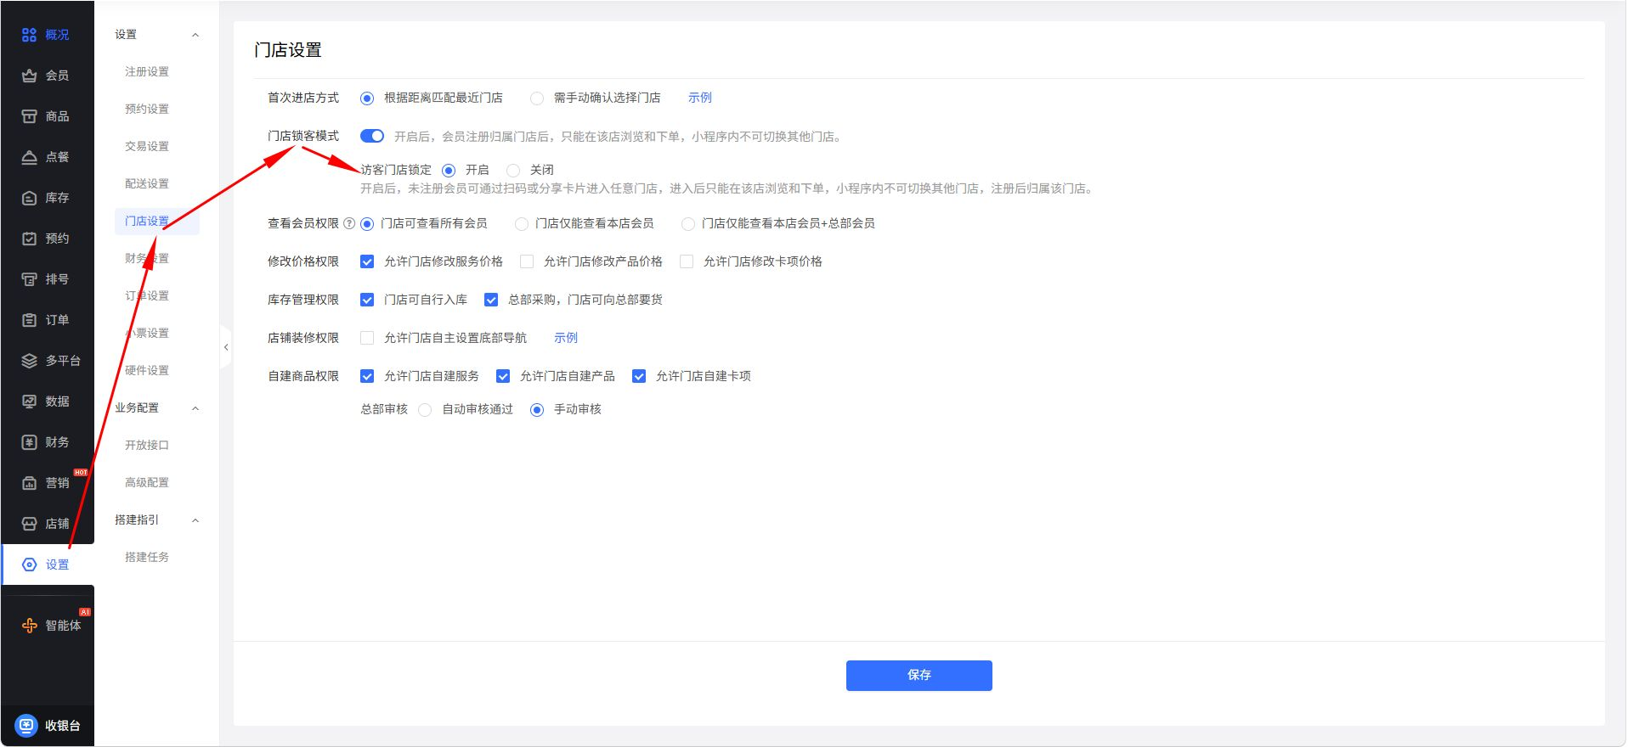Open 注册设置 in settings submenu

pos(147,71)
